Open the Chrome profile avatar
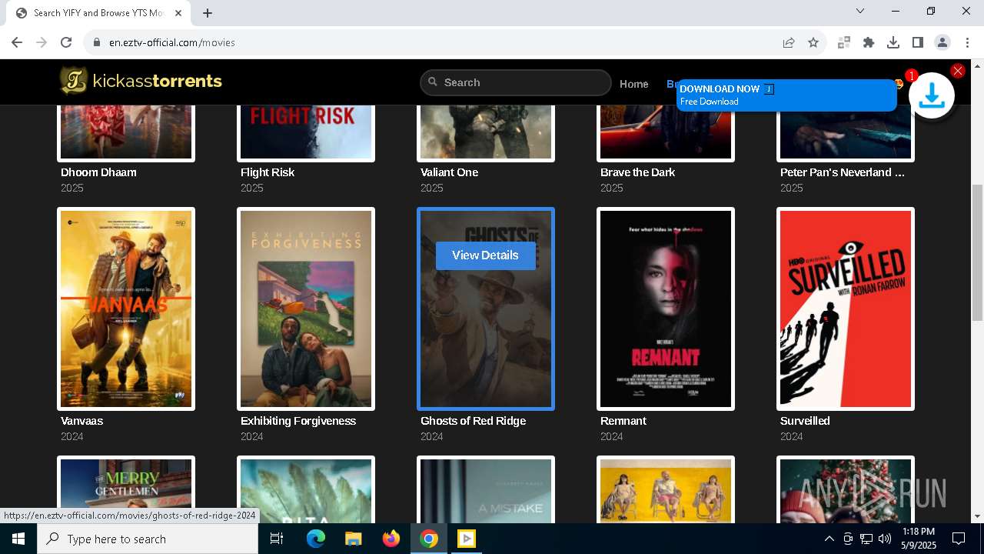The image size is (984, 554). pyautogui.click(x=942, y=42)
